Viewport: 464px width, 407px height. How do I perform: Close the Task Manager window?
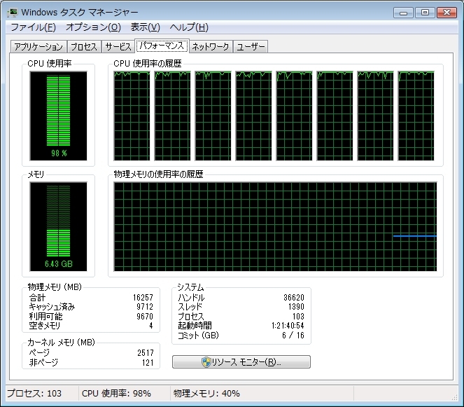coord(447,13)
